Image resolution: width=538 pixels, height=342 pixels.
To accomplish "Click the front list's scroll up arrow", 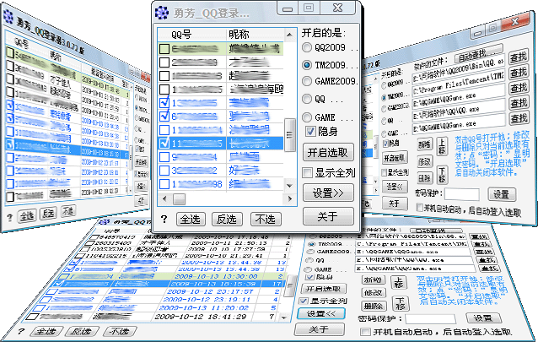I will pos(289,35).
